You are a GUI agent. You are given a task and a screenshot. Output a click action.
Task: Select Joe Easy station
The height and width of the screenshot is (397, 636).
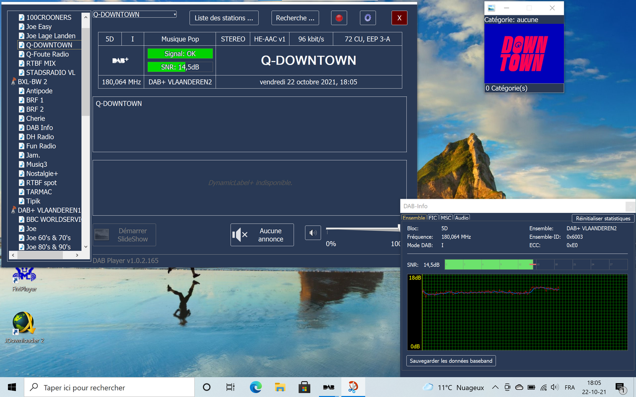(x=39, y=27)
